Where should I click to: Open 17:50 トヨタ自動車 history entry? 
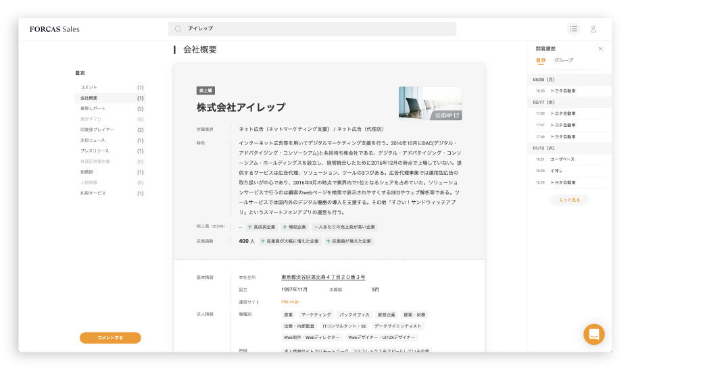pos(569,113)
